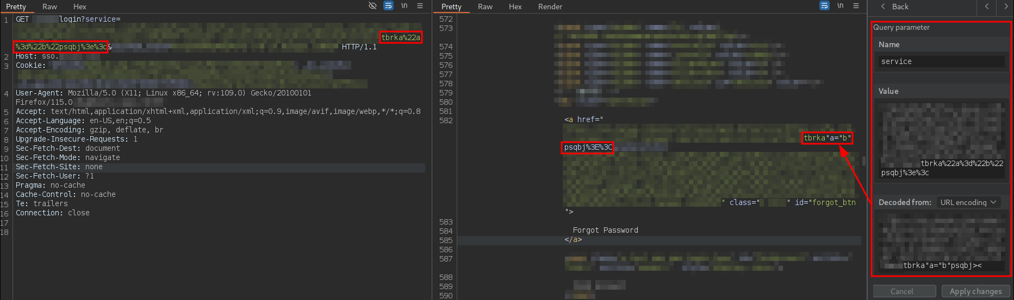Open the response viewer hamburger menu
This screenshot has height=300, width=1014.
(x=856, y=6)
